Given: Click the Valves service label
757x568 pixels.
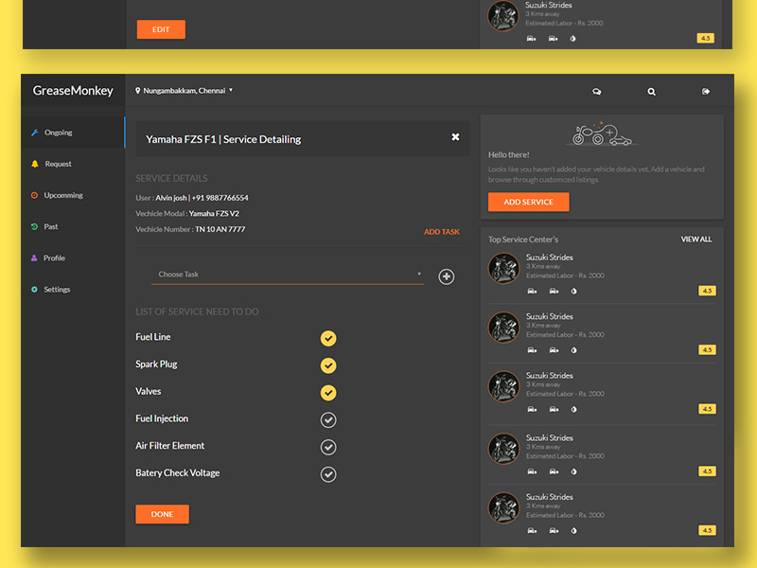Looking at the screenshot, I should coord(149,391).
